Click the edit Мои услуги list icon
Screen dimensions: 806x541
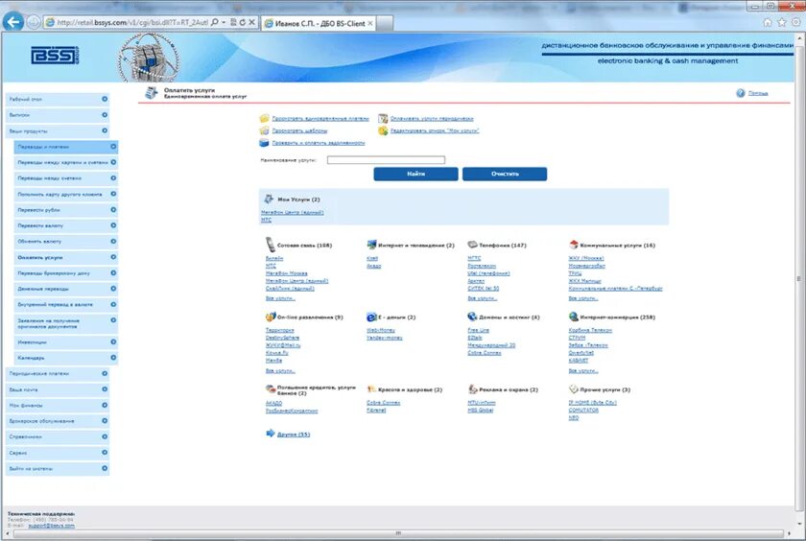(383, 130)
